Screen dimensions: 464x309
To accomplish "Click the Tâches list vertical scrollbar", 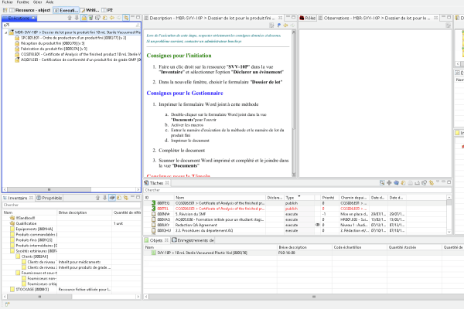I will click(x=449, y=215).
